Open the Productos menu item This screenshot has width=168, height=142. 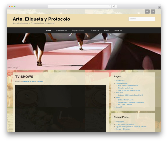[95, 30]
